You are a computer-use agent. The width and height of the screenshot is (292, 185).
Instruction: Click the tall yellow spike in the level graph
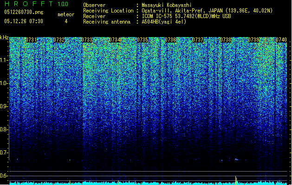(236, 180)
